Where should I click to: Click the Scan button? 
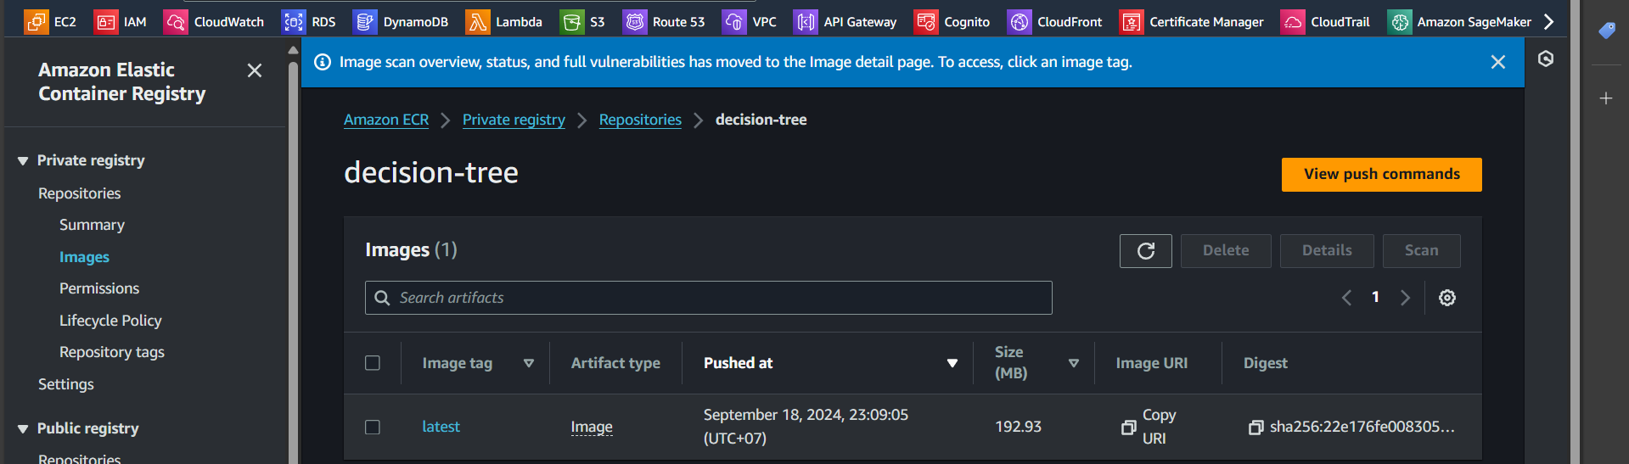pos(1421,251)
